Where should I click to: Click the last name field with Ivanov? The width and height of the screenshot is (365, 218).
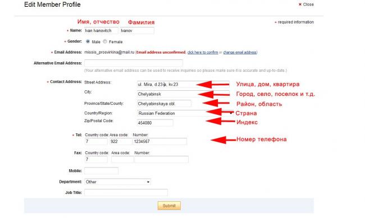point(137,31)
